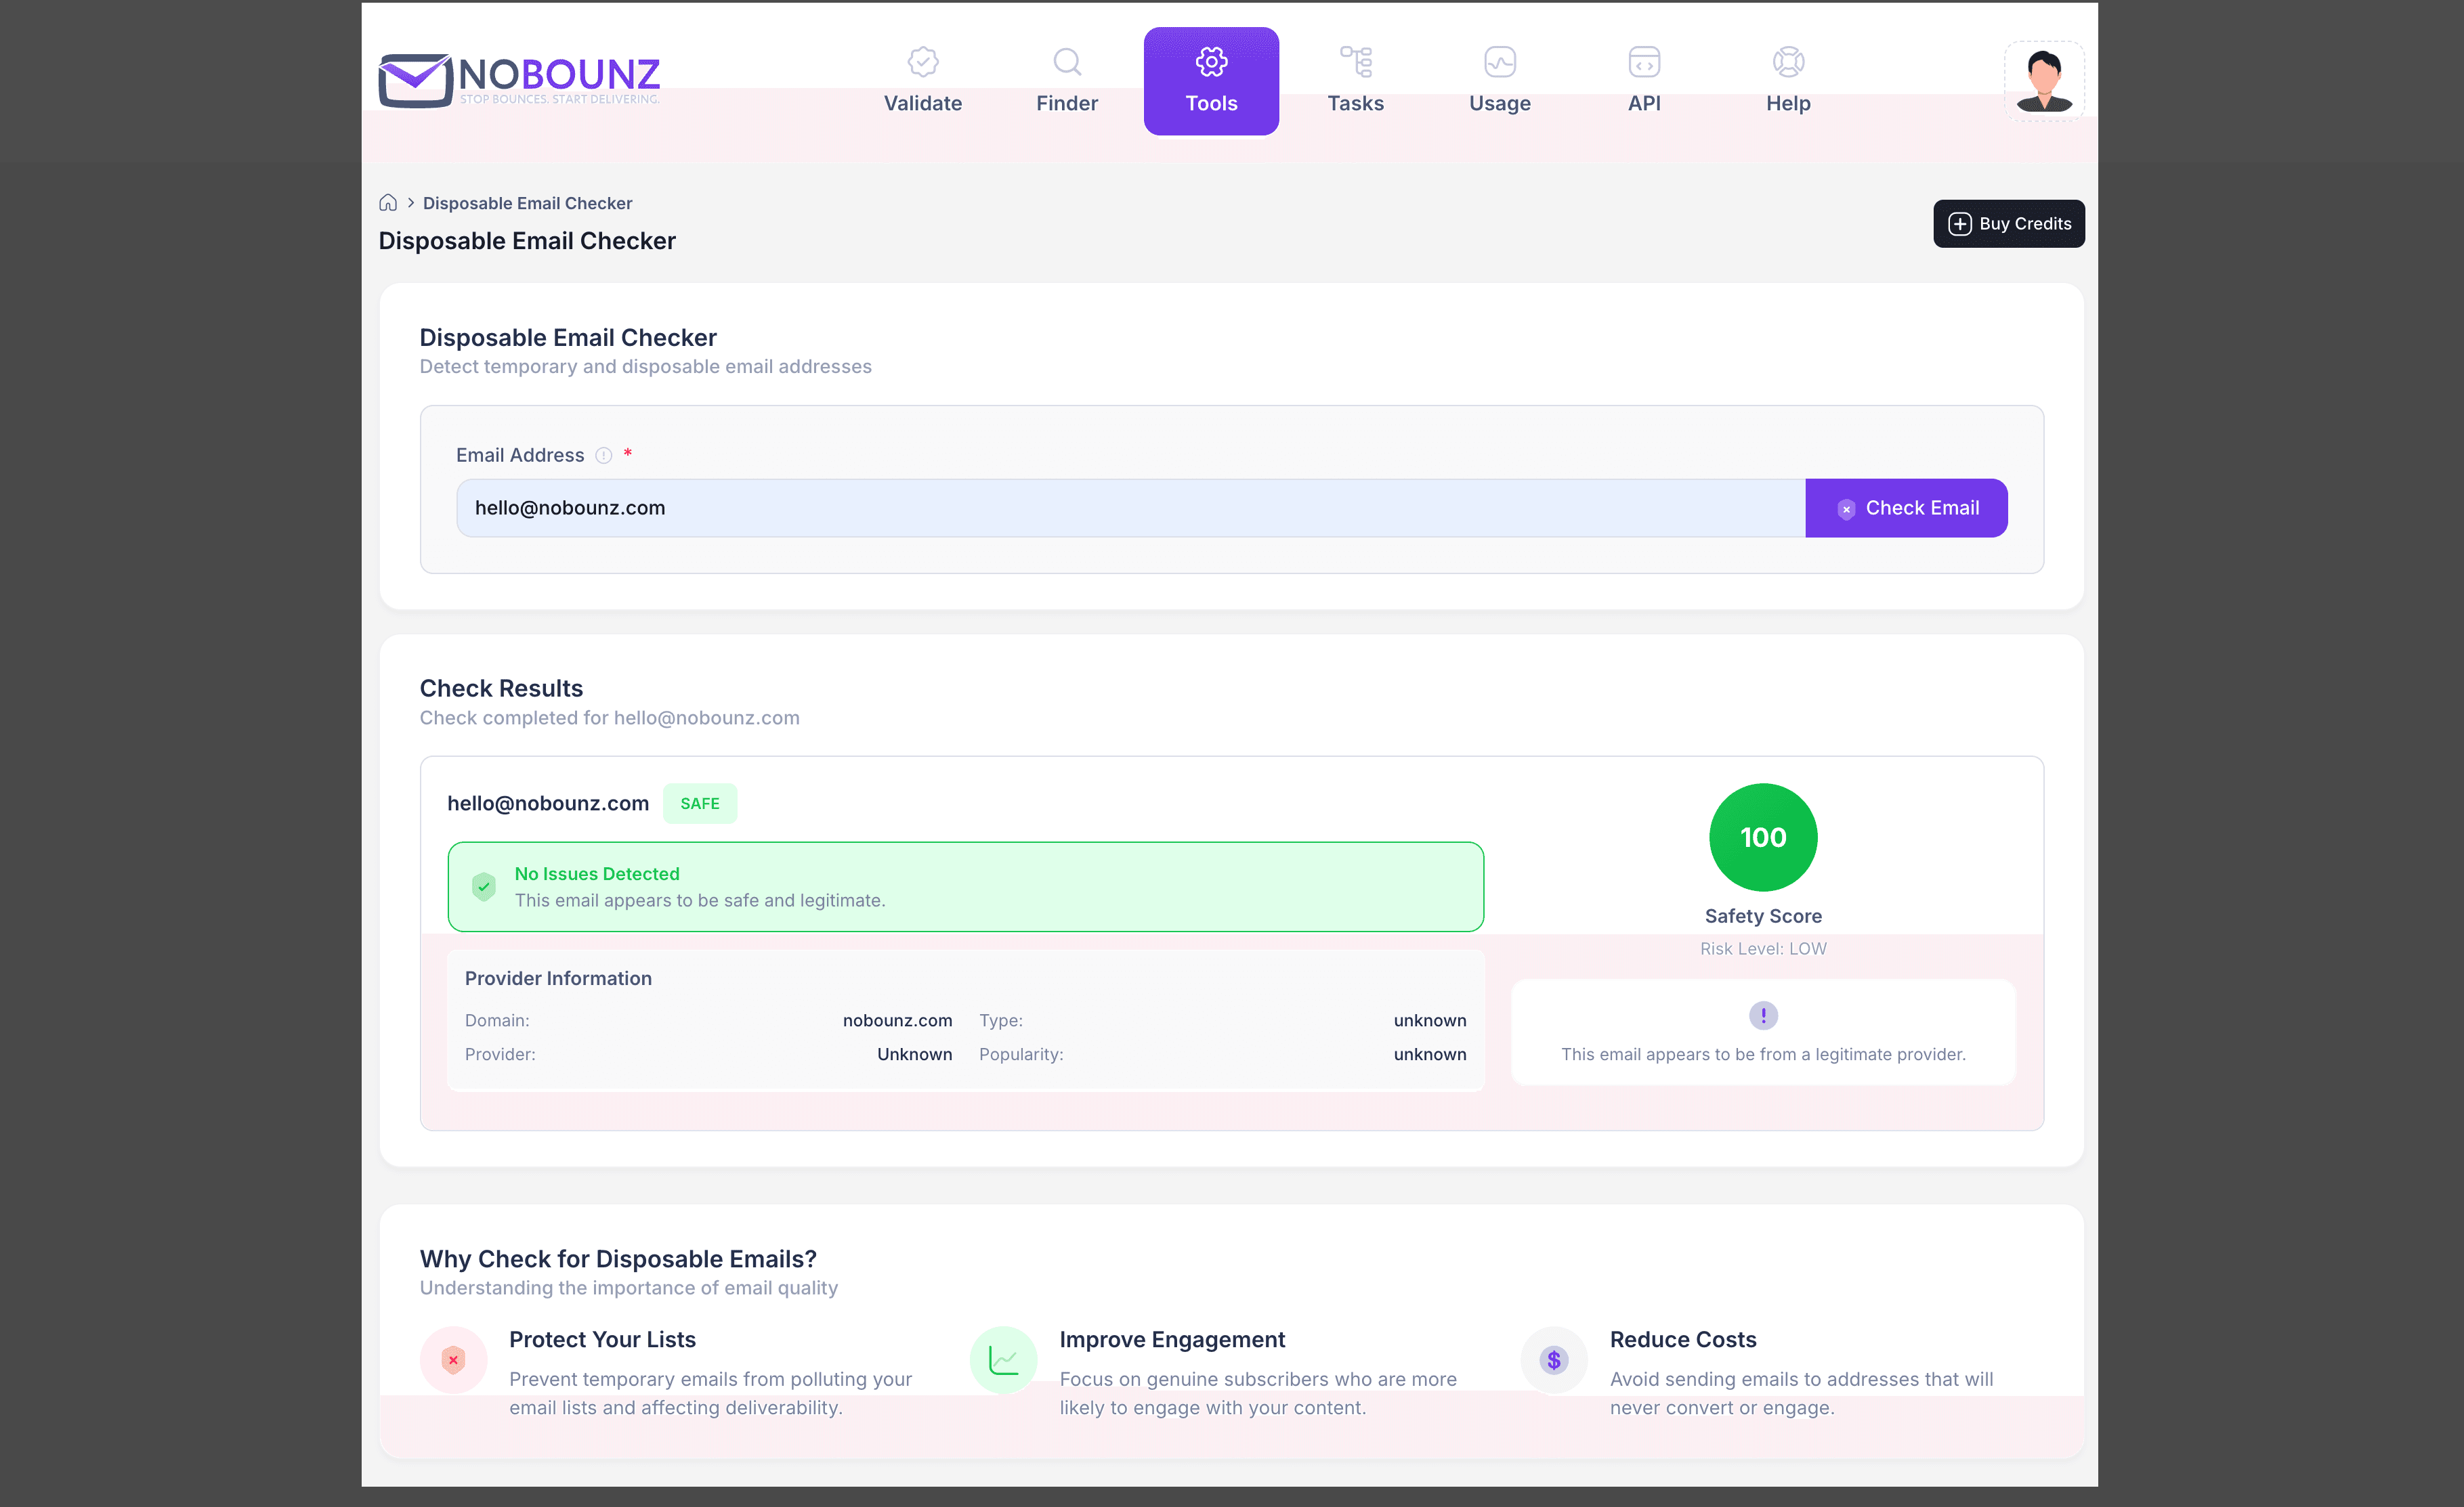The image size is (2464, 1507).
Task: Navigate via Disposable Email Checker breadcrumb
Action: pos(527,203)
